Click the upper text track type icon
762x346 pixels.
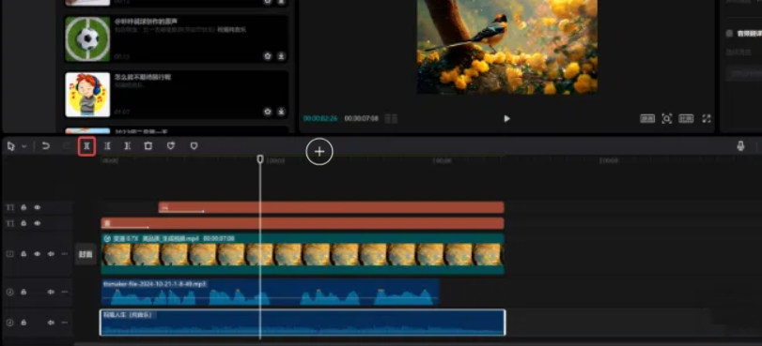click(9, 208)
